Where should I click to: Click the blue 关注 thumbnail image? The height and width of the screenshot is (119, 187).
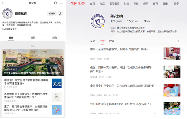(x=57, y=83)
